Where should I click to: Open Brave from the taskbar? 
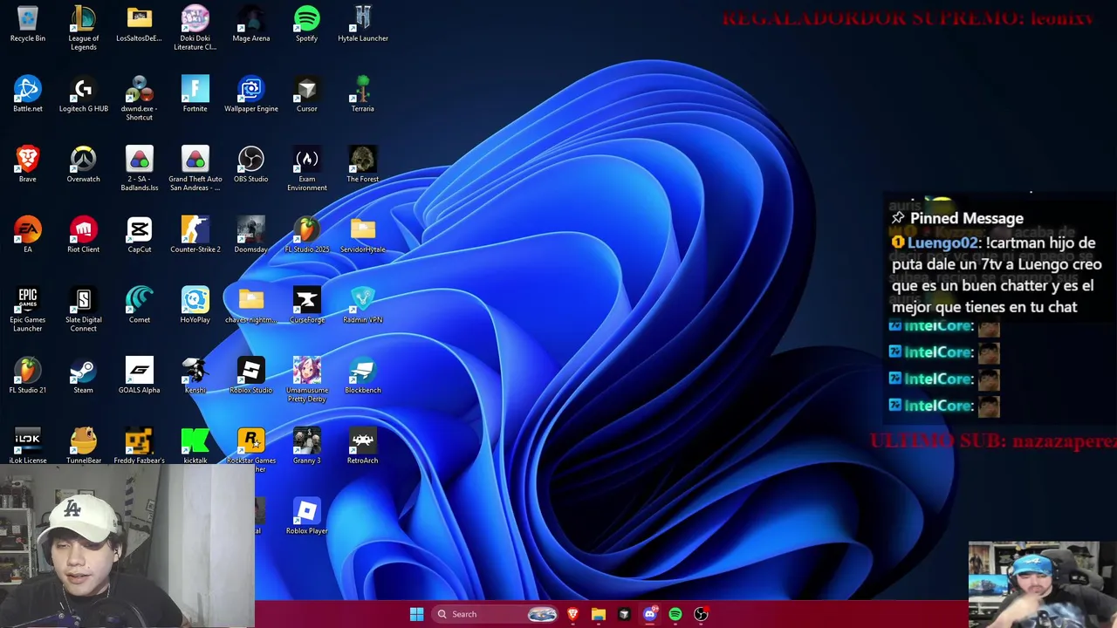[572, 614]
